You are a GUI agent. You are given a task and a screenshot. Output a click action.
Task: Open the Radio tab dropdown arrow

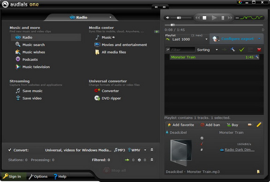tap(110, 17)
